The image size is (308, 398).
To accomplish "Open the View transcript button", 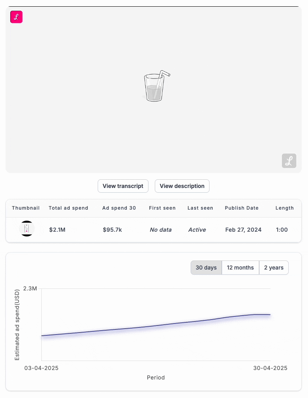I will pos(123,186).
